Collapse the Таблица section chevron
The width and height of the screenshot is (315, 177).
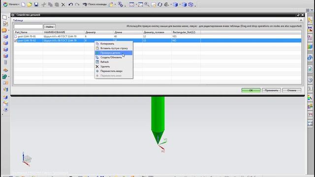coord(301,20)
